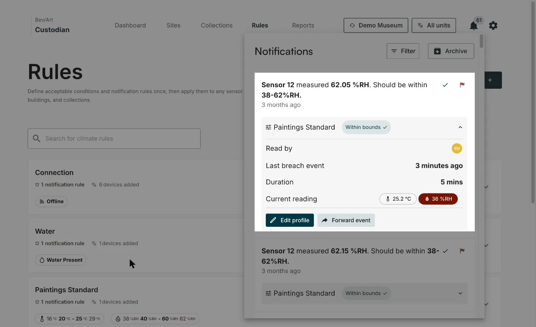Image resolution: width=536 pixels, height=327 pixels.
Task: Flag the Sensor 12 62.15 %RH notification
Action: 462,251
